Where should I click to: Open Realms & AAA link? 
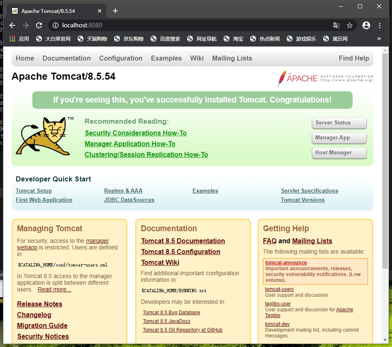click(123, 191)
